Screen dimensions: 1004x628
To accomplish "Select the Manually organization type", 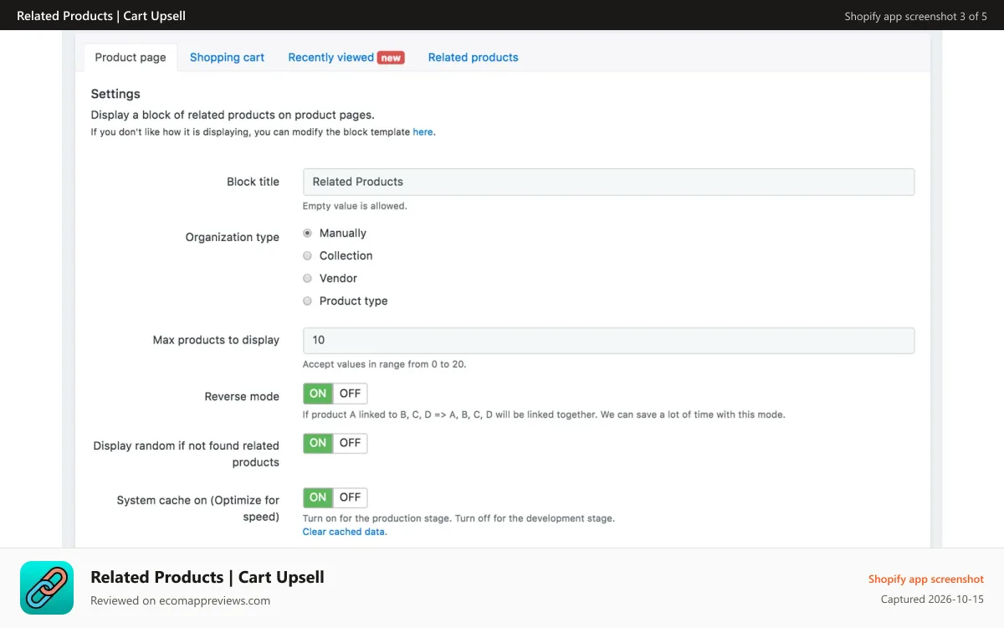I will click(307, 233).
